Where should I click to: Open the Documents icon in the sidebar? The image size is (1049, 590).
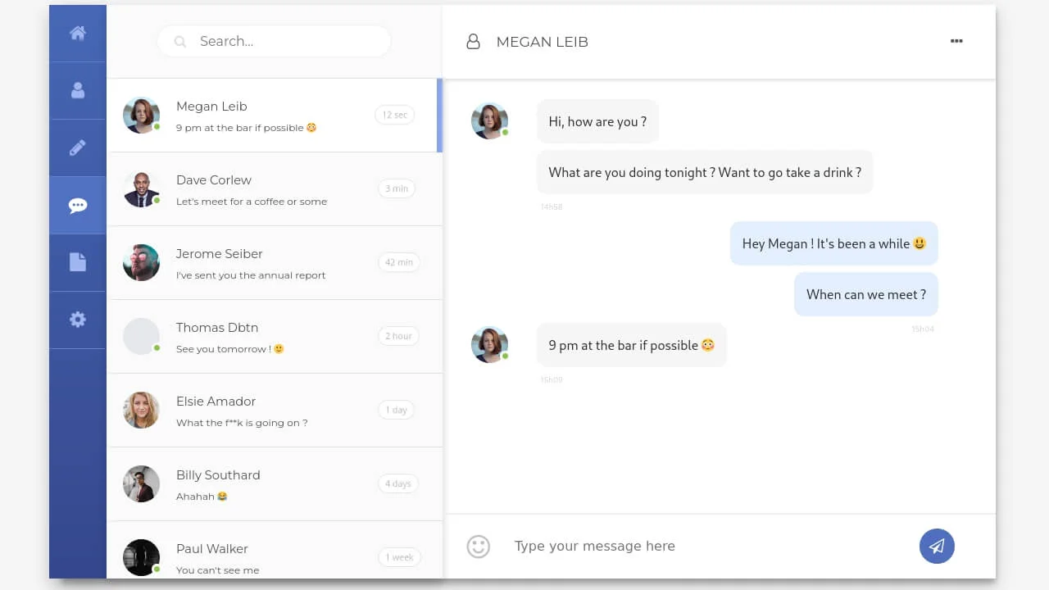coord(78,262)
